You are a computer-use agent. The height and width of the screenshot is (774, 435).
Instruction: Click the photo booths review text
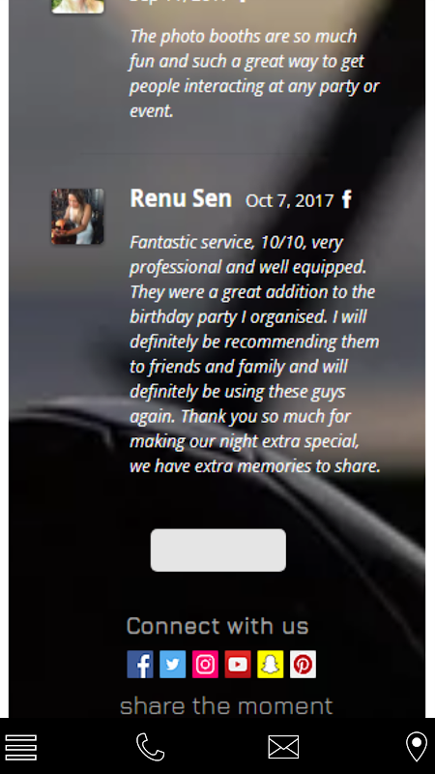coord(254,74)
